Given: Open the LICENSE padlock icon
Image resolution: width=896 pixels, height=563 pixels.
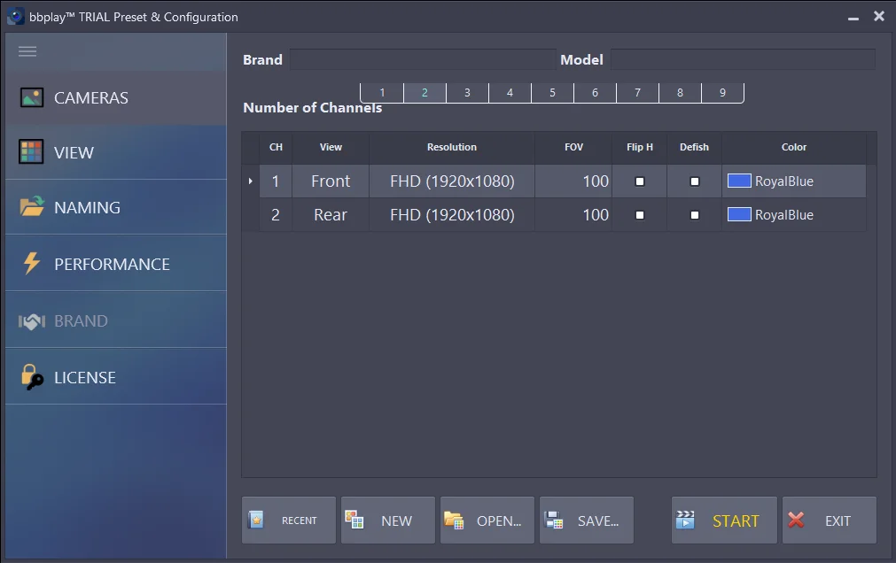Looking at the screenshot, I should point(32,377).
